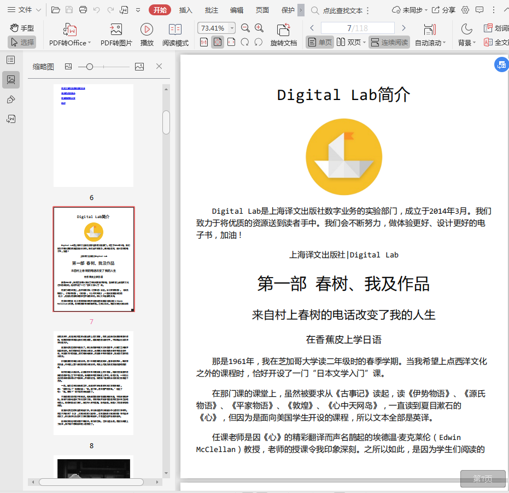Image resolution: width=509 pixels, height=493 pixels.
Task: Start slideshow with the 播放 icon
Action: (147, 30)
